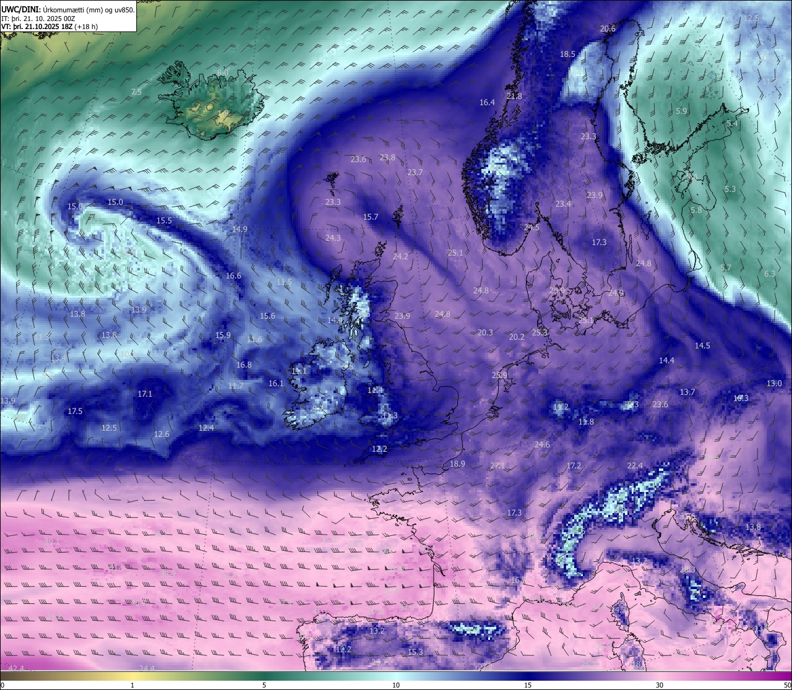Click the 23.7 value label
This screenshot has width=792, height=690.
(x=415, y=172)
